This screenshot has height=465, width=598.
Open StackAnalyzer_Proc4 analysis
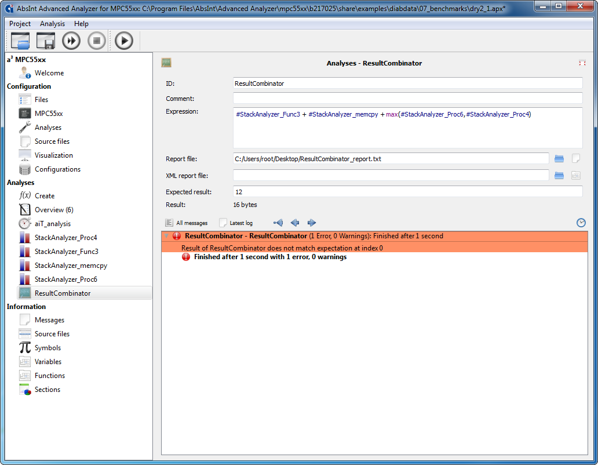(x=65, y=238)
